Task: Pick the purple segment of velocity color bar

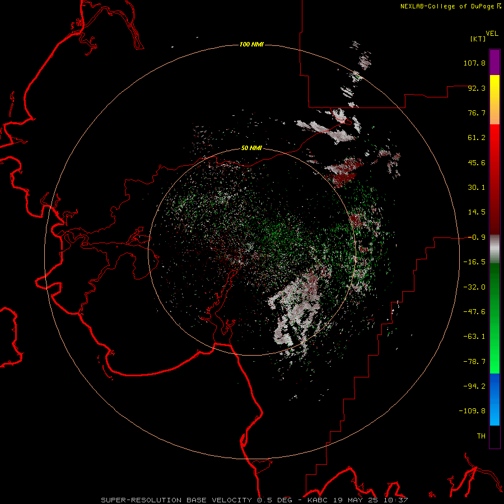Action: pyautogui.click(x=494, y=62)
